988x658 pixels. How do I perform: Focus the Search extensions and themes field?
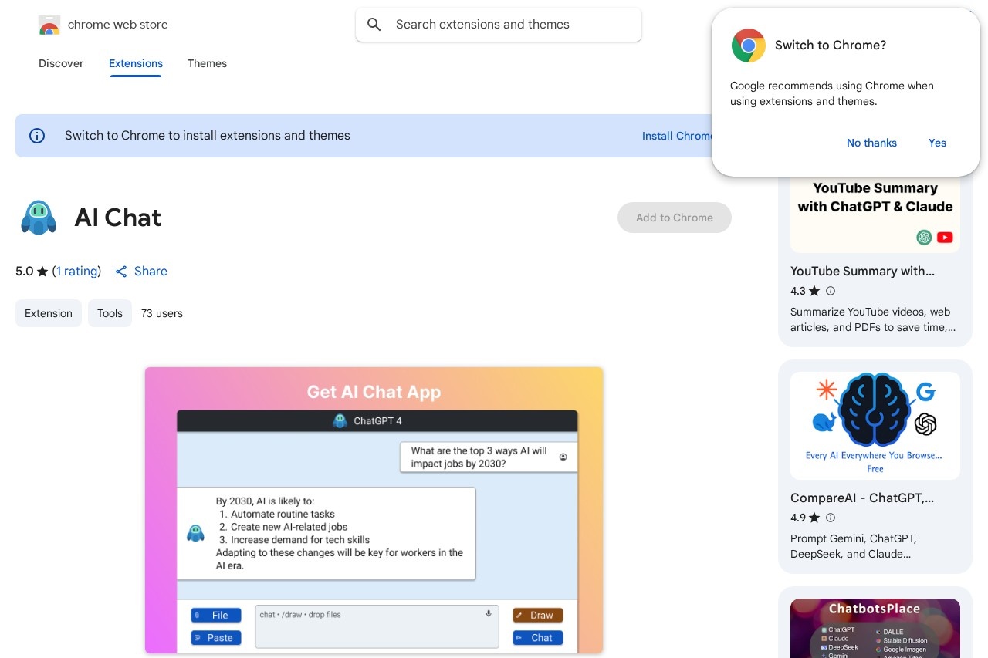[x=509, y=25]
